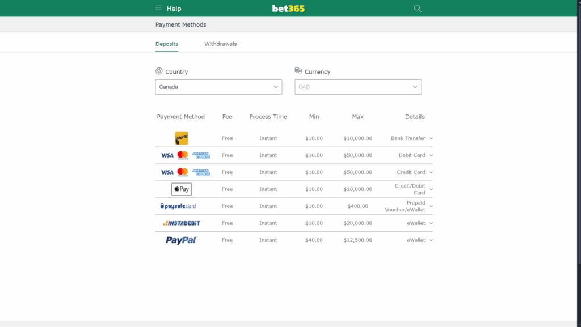Select the VISA icon in Debit Card row
Screen dimensions: 581x327
(x=167, y=155)
